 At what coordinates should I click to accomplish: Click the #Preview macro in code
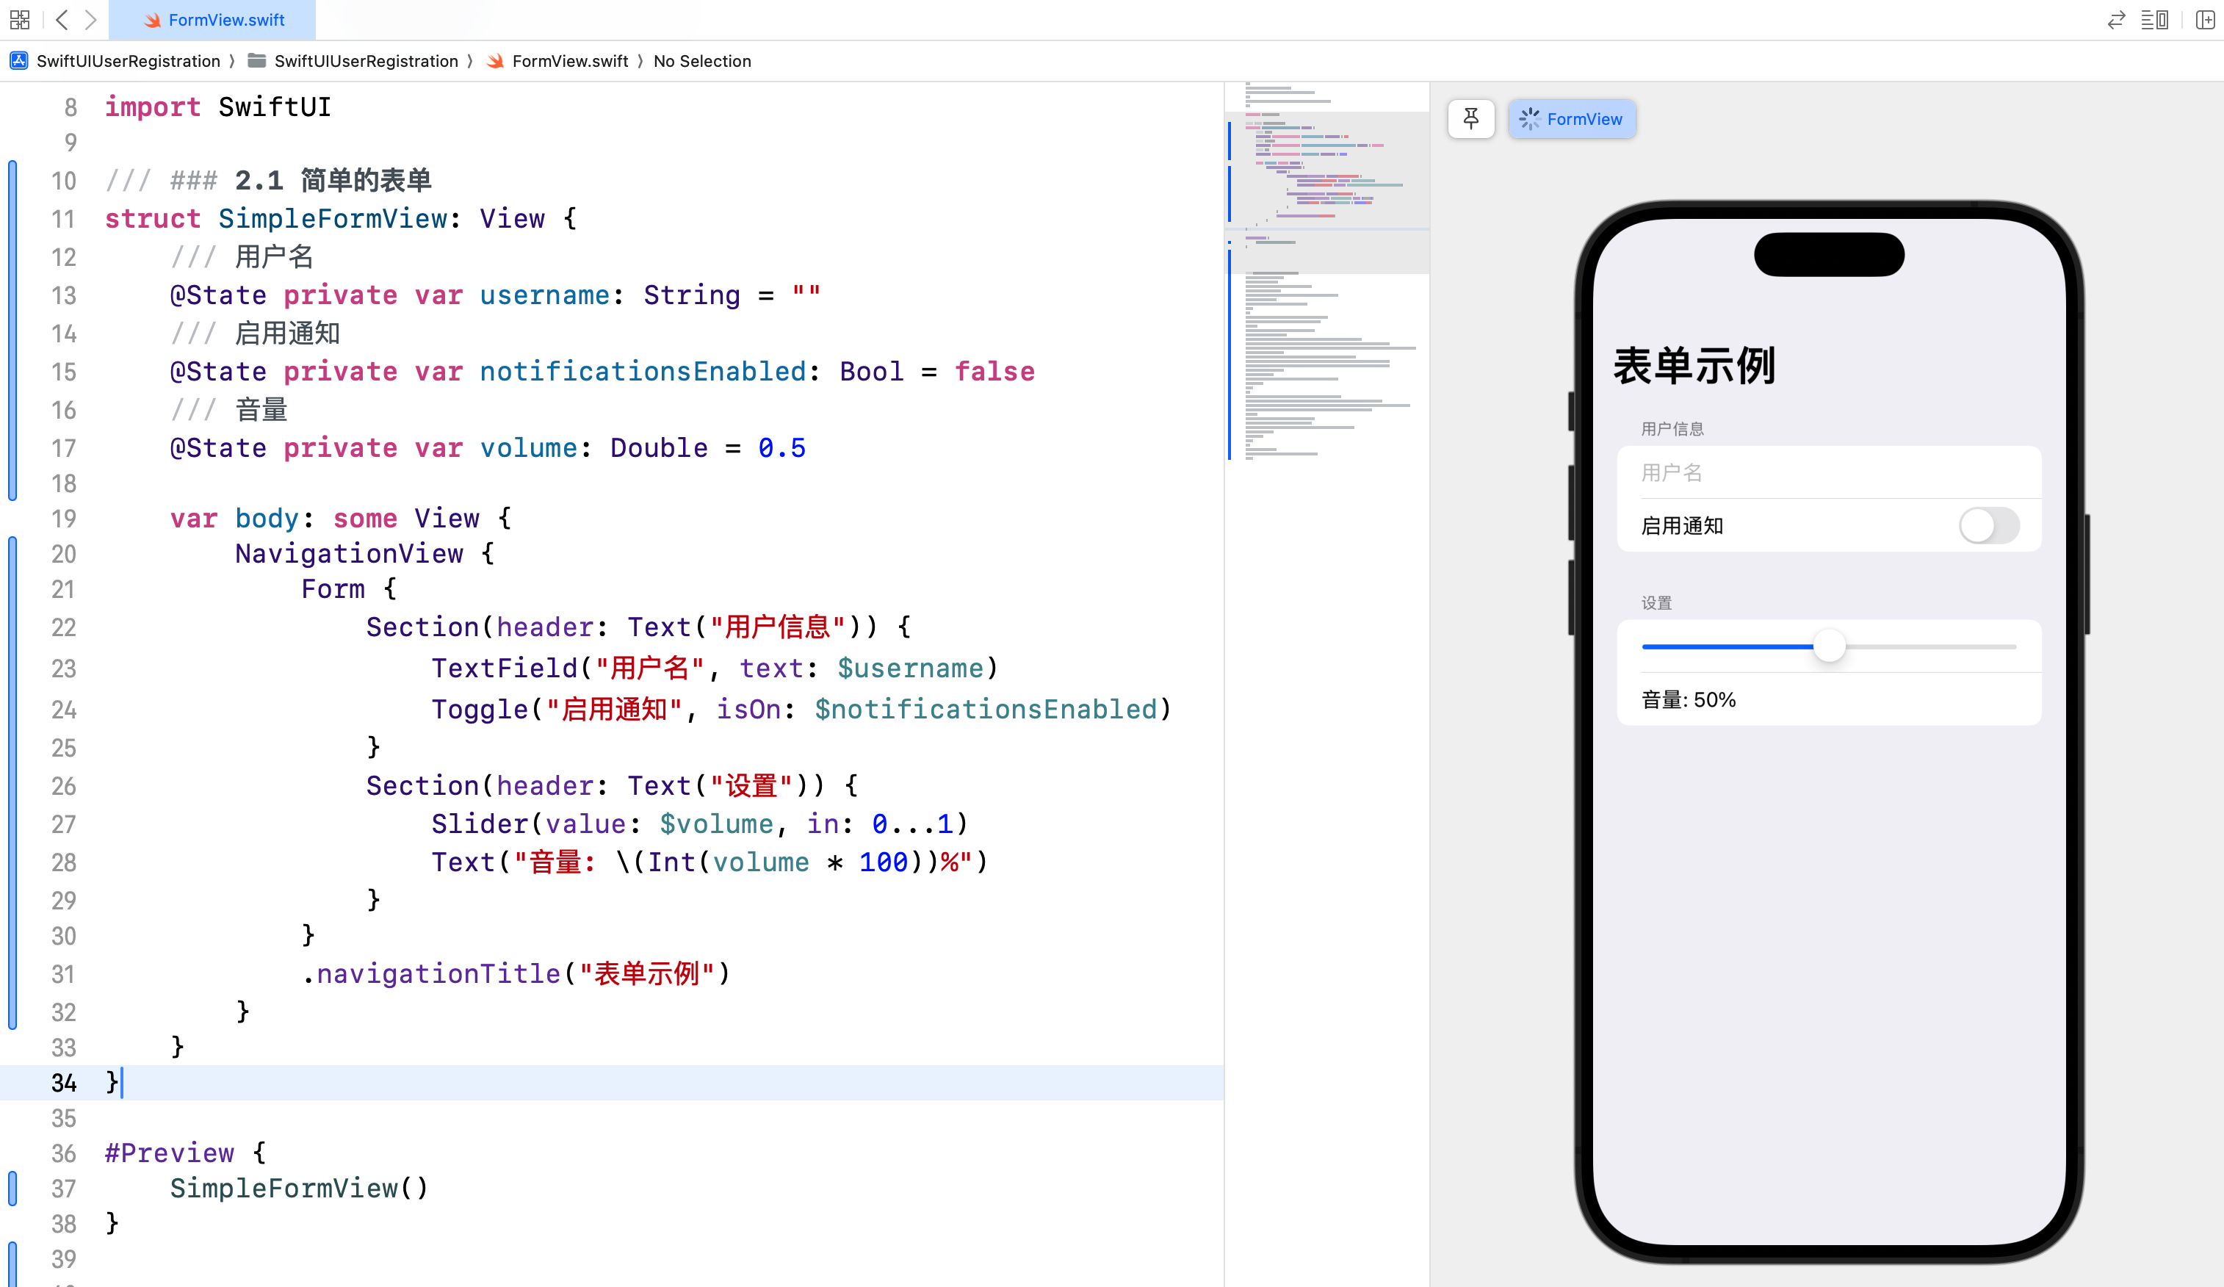[170, 1153]
